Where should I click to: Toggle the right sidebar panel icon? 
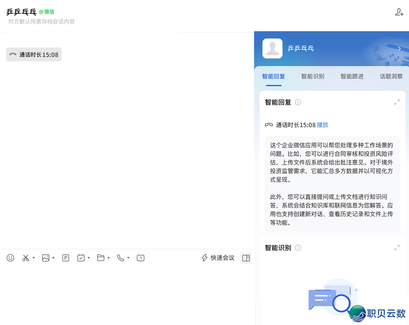coord(246,258)
